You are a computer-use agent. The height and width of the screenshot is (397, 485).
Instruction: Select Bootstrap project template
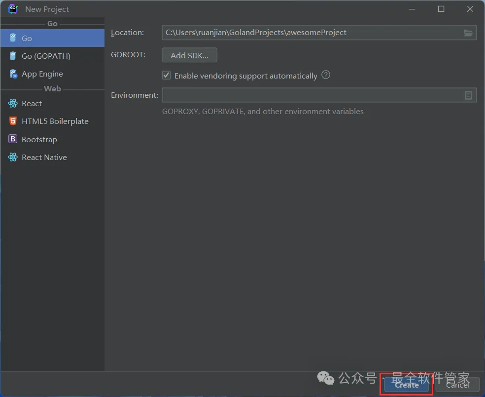tap(52, 139)
